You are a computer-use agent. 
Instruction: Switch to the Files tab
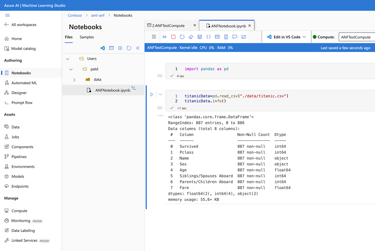[68, 37]
